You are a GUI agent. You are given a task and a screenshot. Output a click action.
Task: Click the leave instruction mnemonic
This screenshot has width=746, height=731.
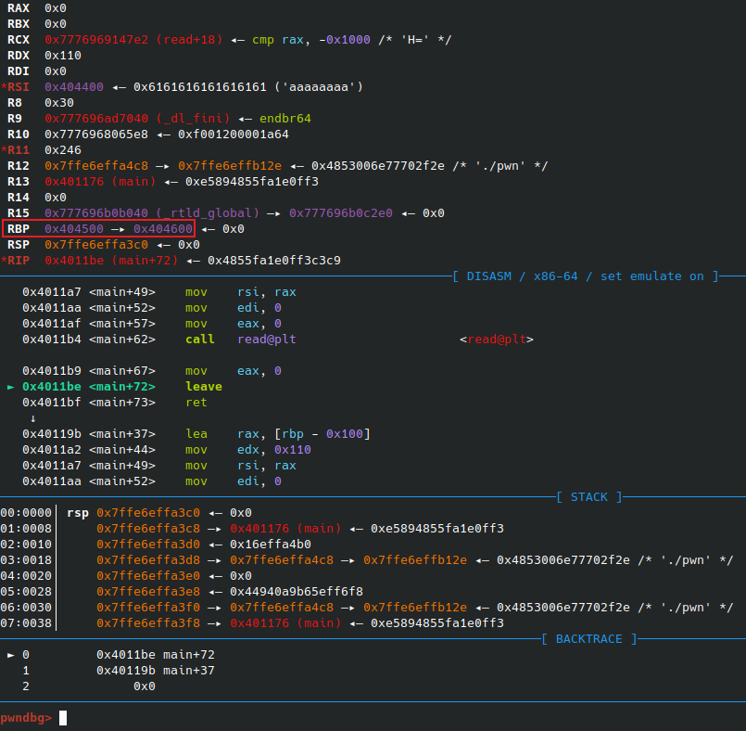click(204, 387)
